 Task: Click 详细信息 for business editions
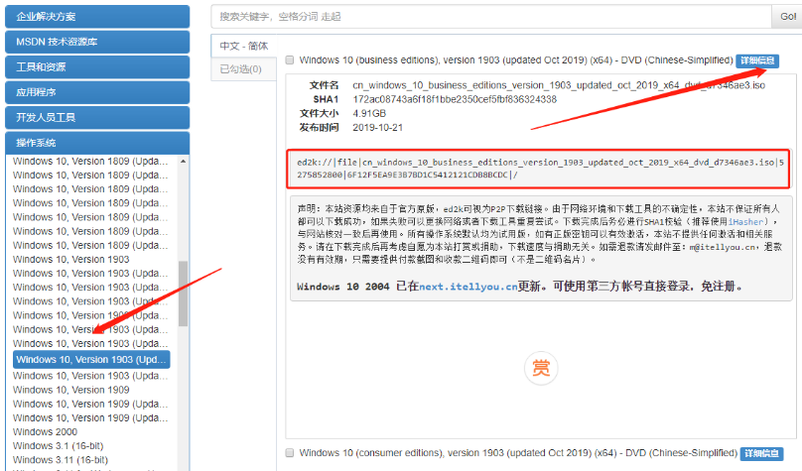(758, 60)
